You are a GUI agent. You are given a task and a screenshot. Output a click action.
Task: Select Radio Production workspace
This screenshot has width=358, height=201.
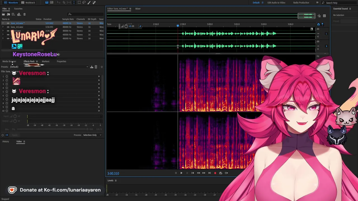[x=301, y=3]
